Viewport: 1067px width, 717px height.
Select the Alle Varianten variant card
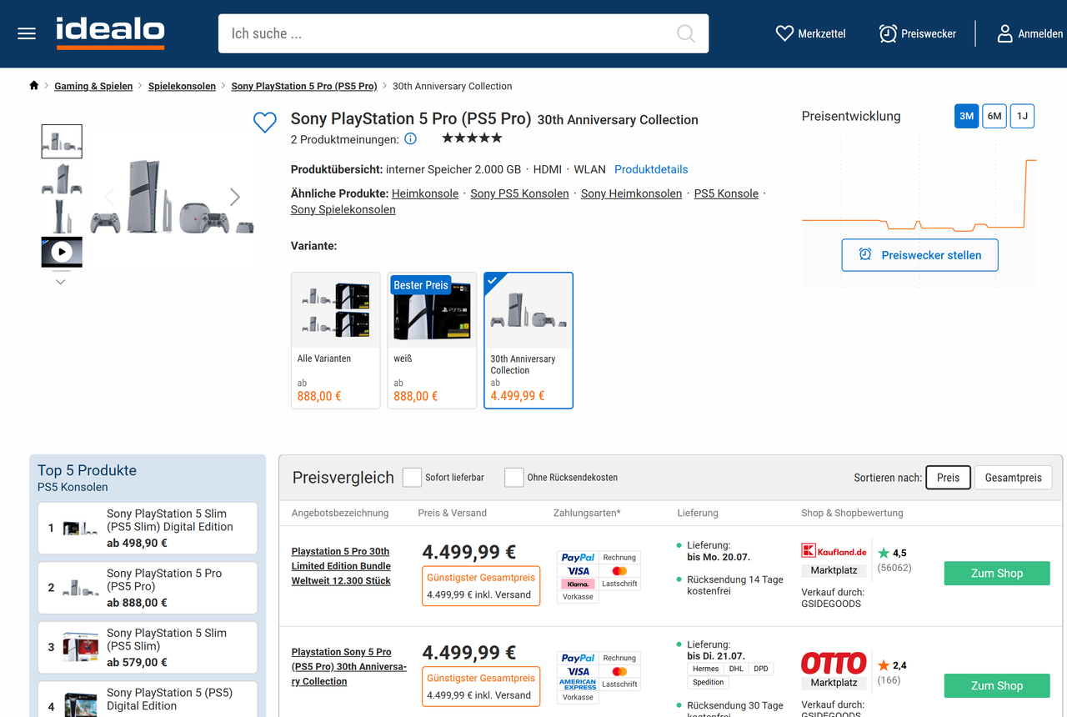point(336,340)
